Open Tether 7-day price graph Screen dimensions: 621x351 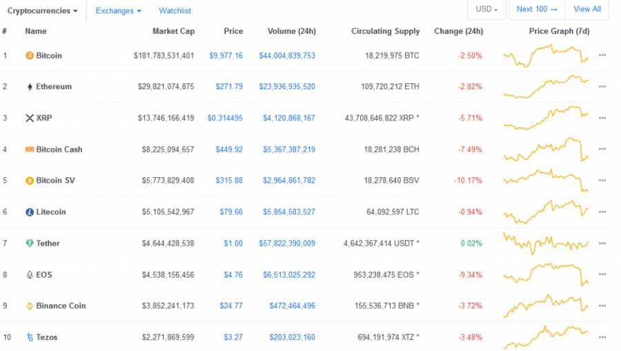tap(546, 243)
